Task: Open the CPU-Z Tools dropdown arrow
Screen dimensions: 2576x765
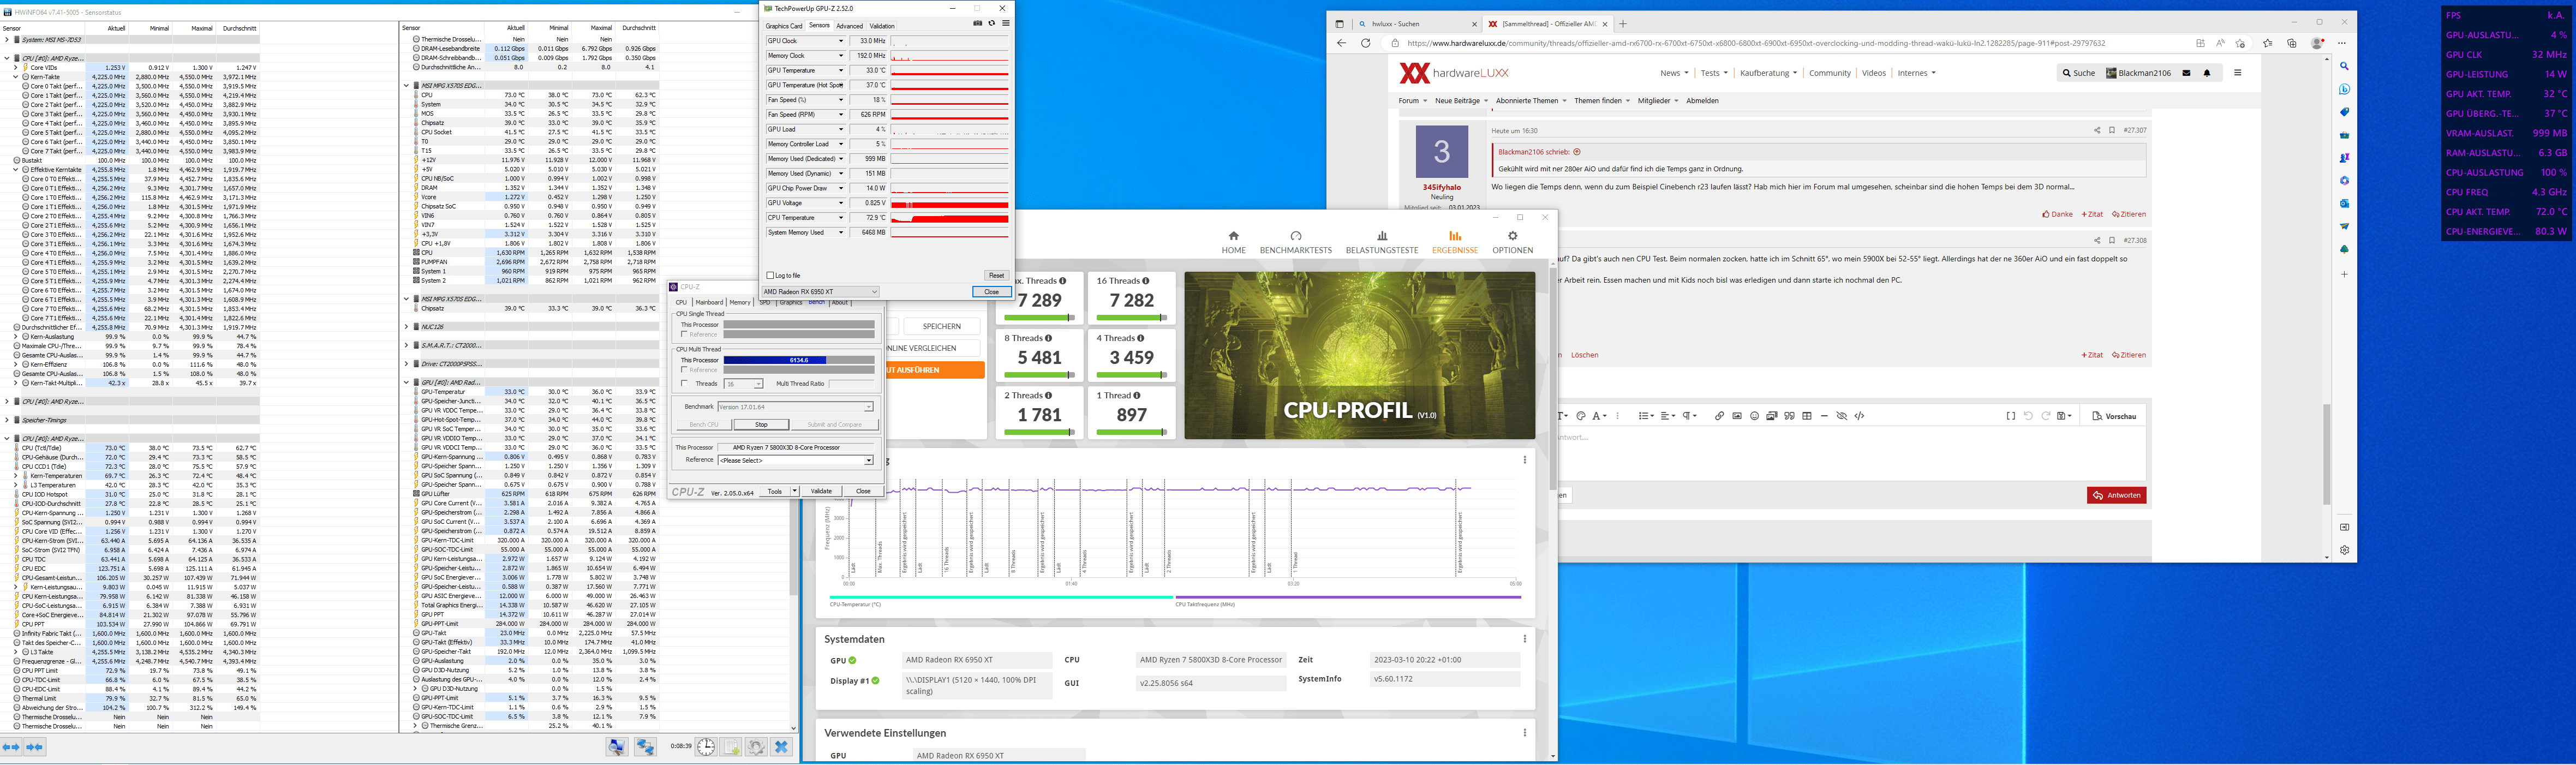Action: [794, 491]
